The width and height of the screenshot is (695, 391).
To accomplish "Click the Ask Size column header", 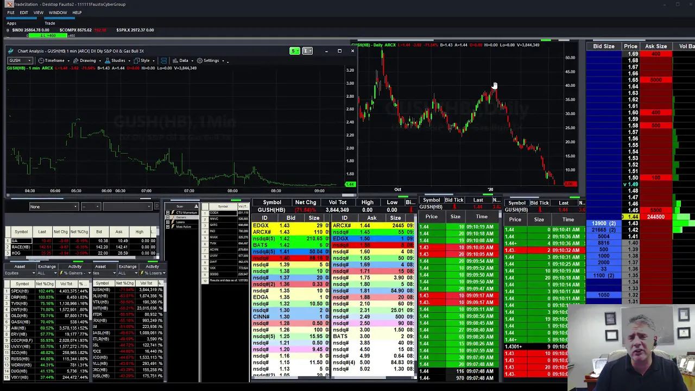I will pyautogui.click(x=656, y=46).
